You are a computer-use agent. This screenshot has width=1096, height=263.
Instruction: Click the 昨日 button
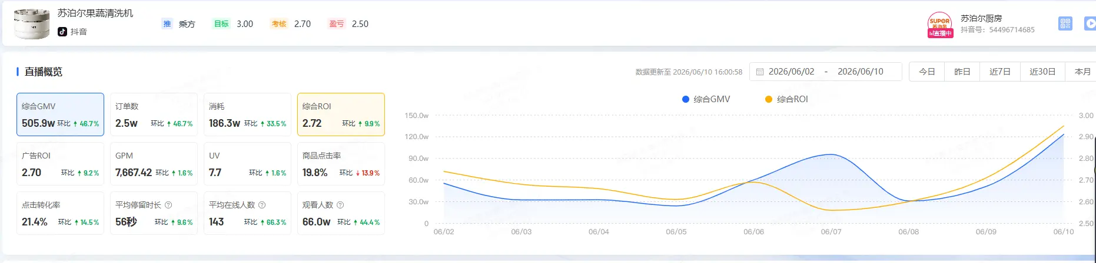tap(962, 72)
